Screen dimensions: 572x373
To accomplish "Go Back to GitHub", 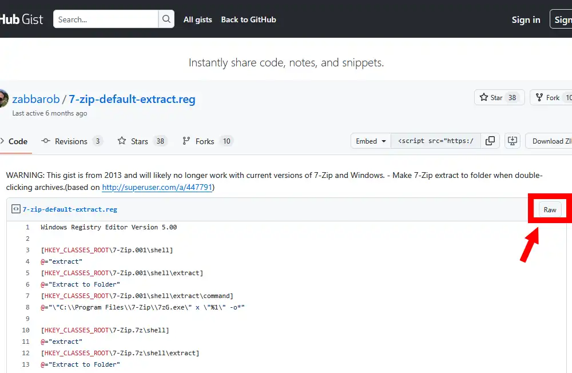I will pyautogui.click(x=248, y=19).
